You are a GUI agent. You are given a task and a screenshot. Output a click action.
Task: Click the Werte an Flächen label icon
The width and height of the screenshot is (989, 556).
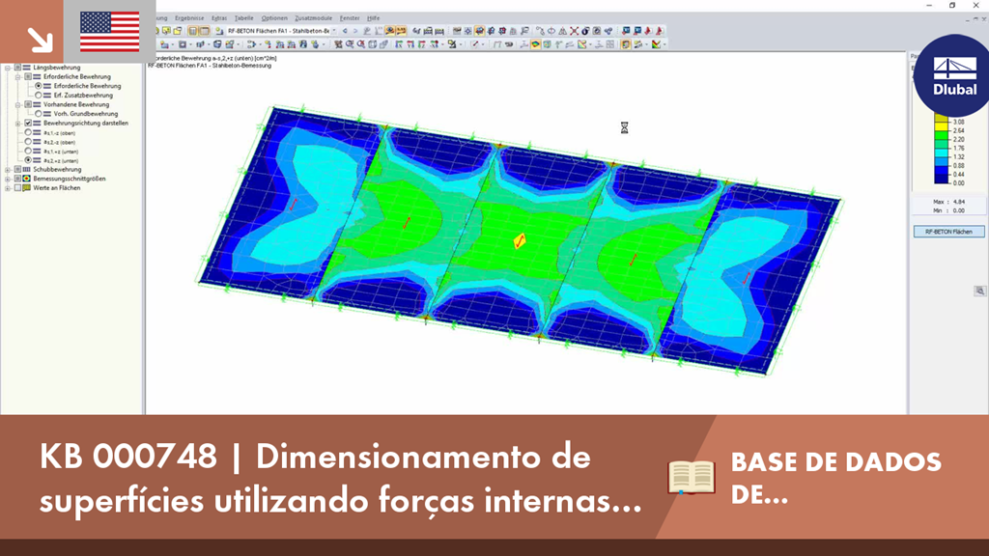pyautogui.click(x=26, y=188)
